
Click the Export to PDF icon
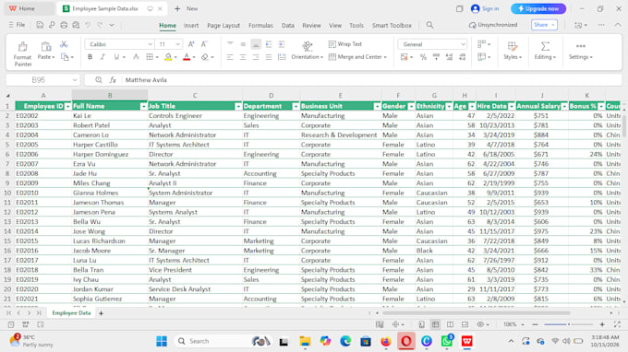tap(52, 25)
